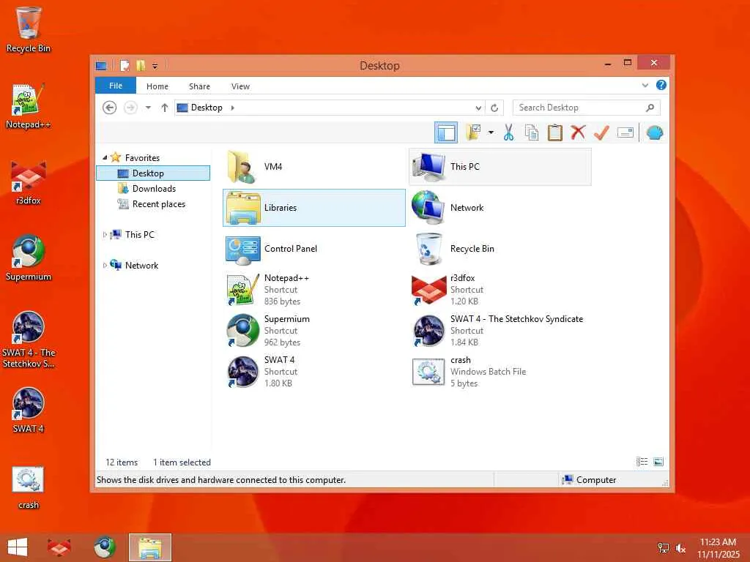Click the Copy toolbar icon
Screen dimensions: 750x562
[x=532, y=132]
